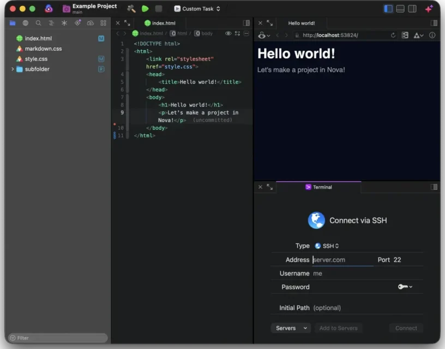Click the Username field
445x349 pixels.
tap(368, 273)
